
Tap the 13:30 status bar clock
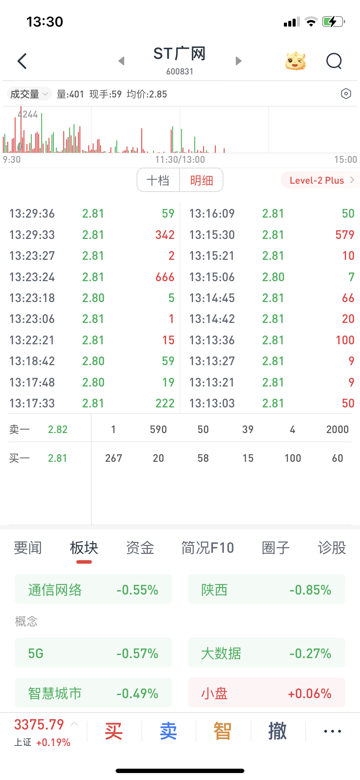[x=45, y=21]
